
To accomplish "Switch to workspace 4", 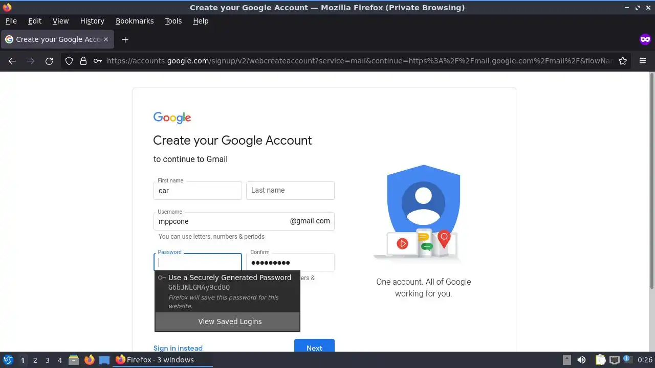I will click(x=59, y=360).
